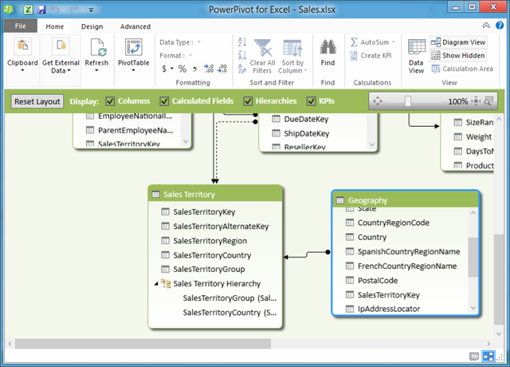Open the Clipboard paste icon
510x367 pixels.
[x=22, y=46]
